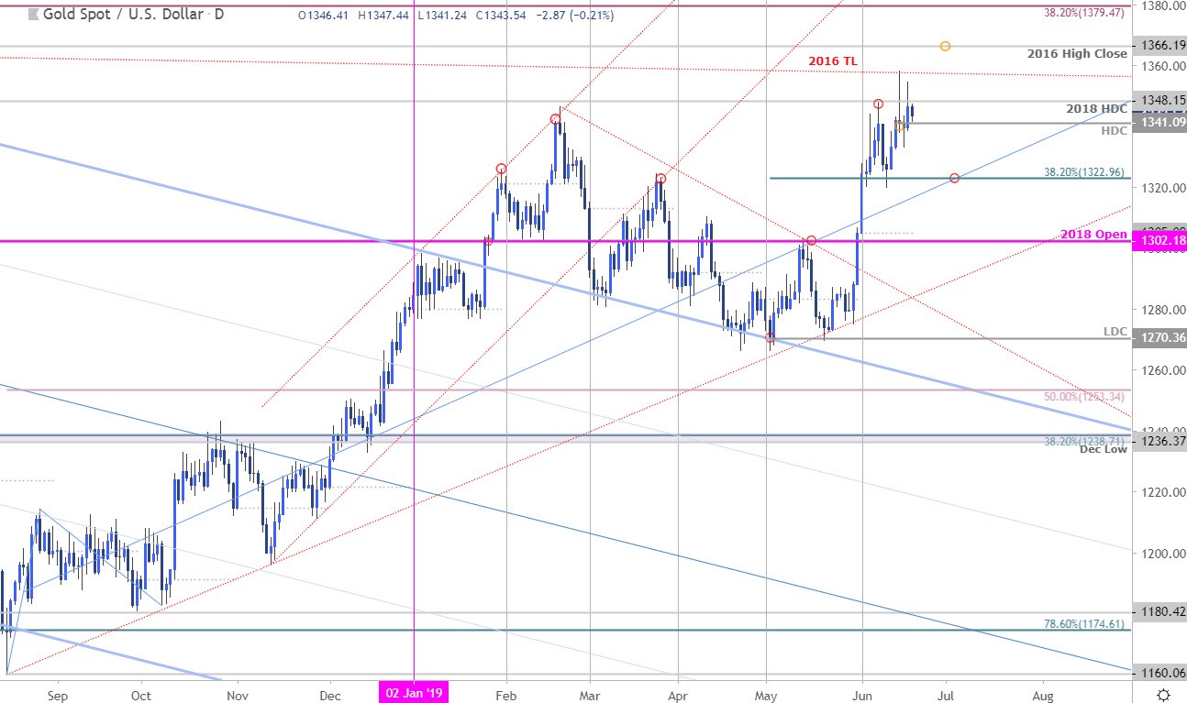Click the 1341.09 price axis tag
The height and width of the screenshot is (703, 1187).
click(x=1159, y=122)
